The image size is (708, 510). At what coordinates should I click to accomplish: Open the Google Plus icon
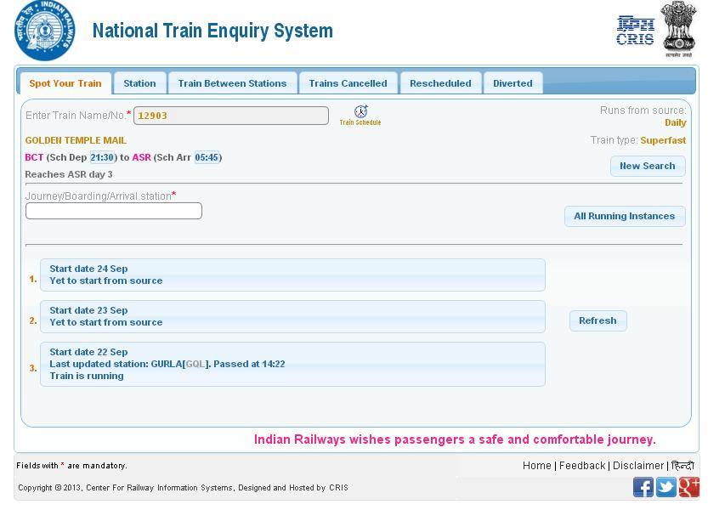pos(689,487)
